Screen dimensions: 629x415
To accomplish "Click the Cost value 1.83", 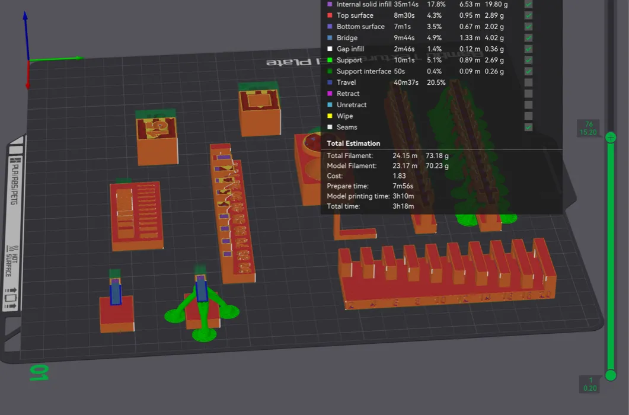I will (x=399, y=176).
